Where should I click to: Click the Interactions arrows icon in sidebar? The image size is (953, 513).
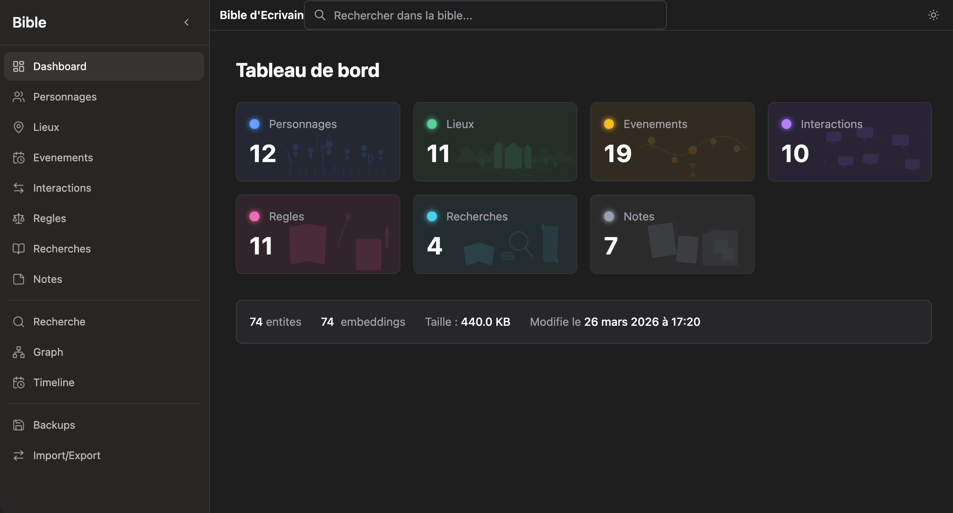point(19,188)
